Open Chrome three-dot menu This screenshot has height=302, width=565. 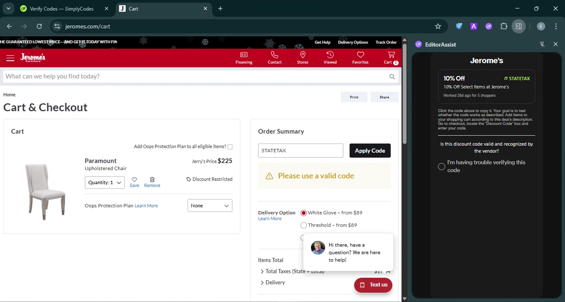click(x=556, y=26)
